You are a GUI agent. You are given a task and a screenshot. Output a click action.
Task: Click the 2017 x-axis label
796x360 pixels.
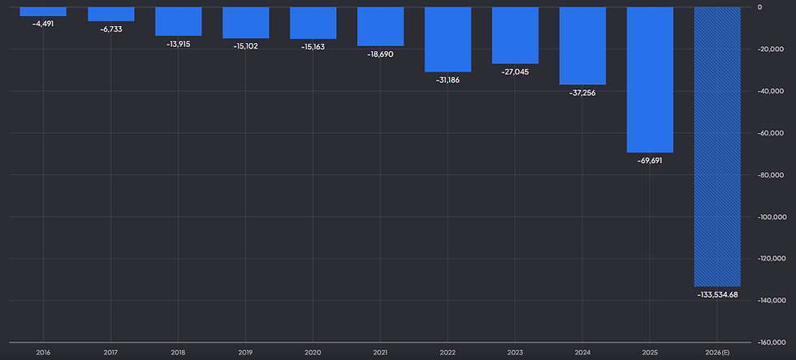pyautogui.click(x=110, y=352)
